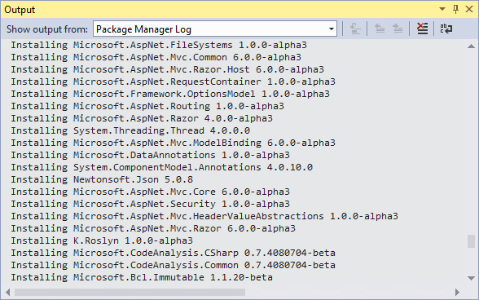Go to previous message icon
The width and height of the screenshot is (479, 300).
point(380,29)
